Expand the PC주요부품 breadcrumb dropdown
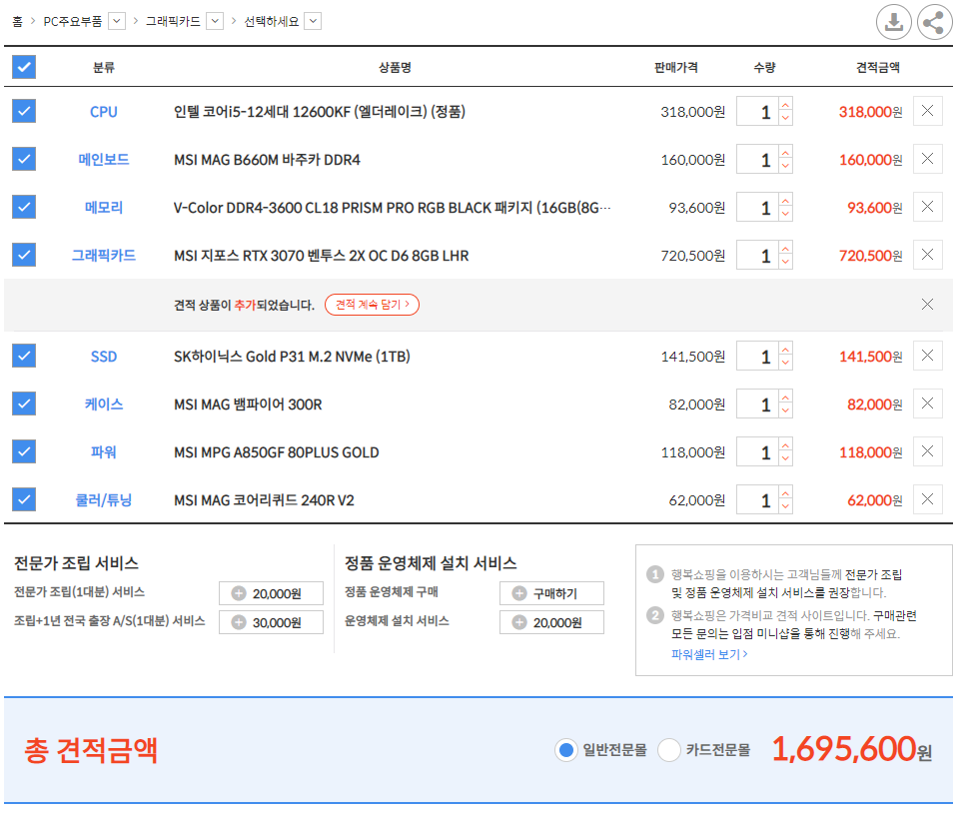 click(x=117, y=22)
